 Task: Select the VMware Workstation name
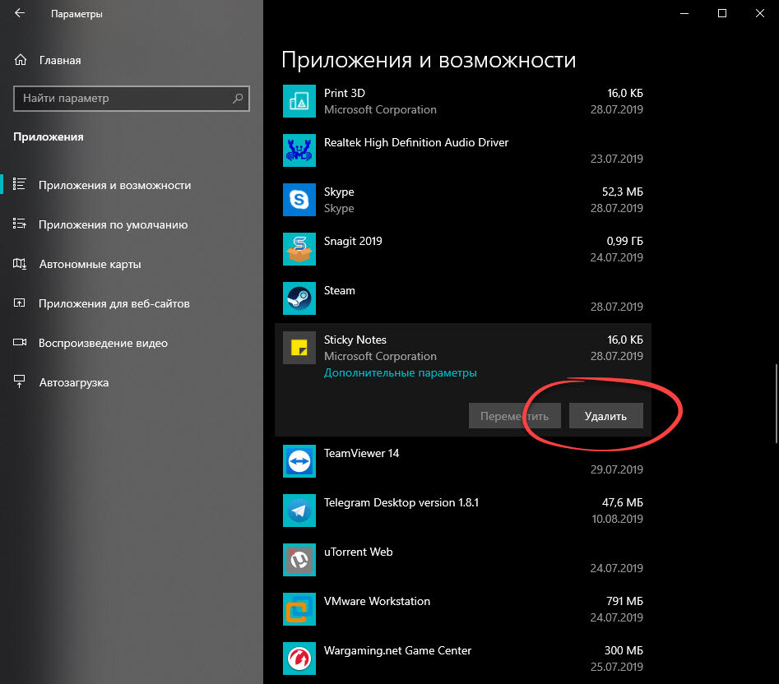click(x=377, y=601)
